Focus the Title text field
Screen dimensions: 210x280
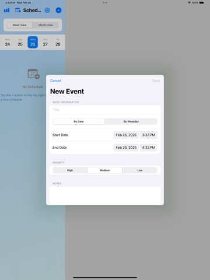tap(105, 110)
